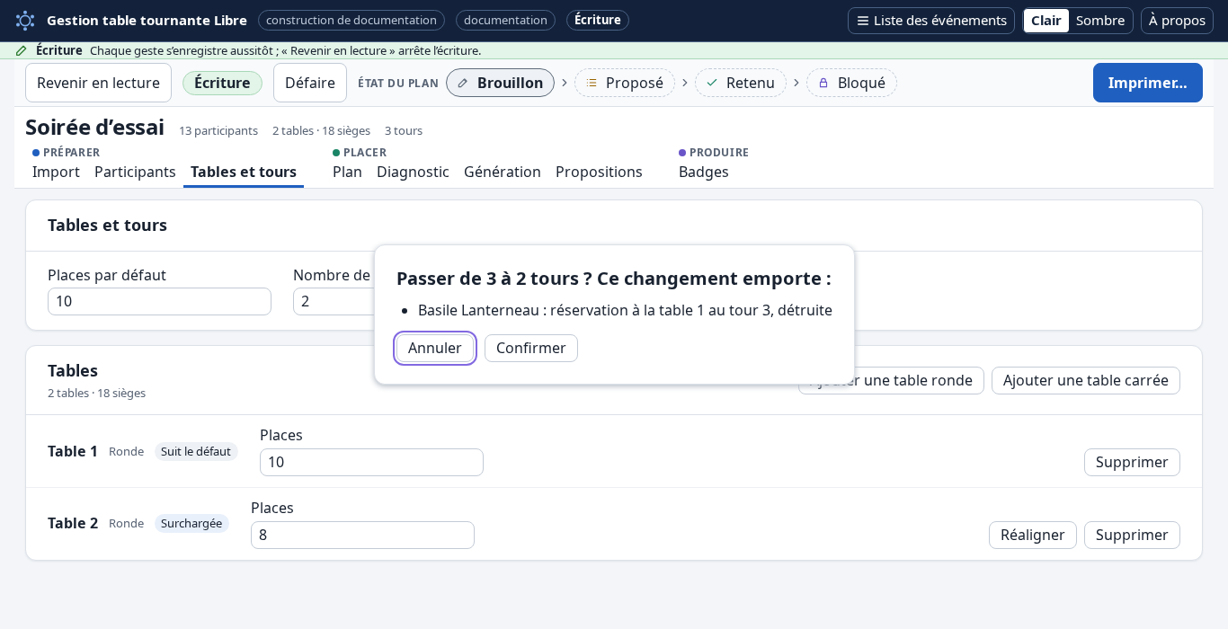Viewport: 1228px width, 629px height.
Task: Click the app logo icon beside the title
Action: point(25,21)
